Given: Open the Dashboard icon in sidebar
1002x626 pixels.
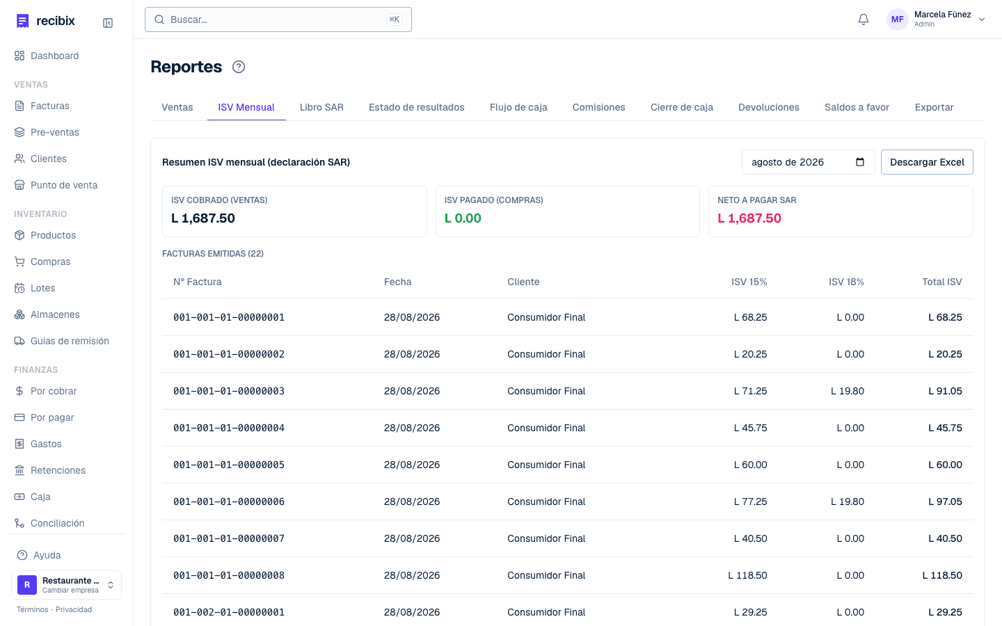Looking at the screenshot, I should (19, 56).
